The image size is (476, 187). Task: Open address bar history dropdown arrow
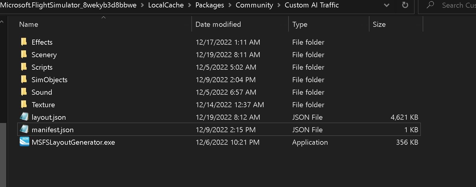(x=386, y=5)
